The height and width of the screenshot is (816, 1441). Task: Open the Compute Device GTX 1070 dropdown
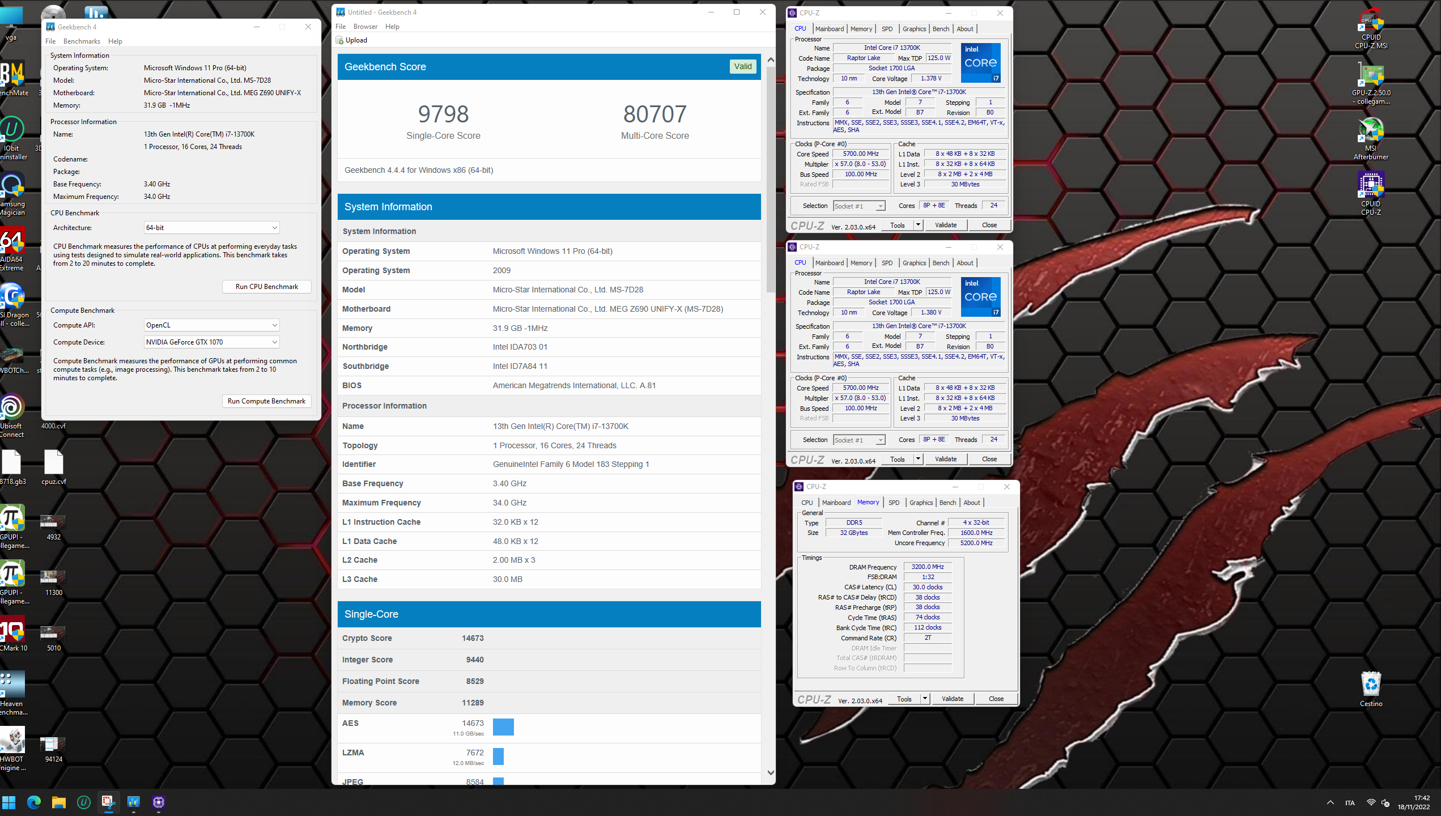click(x=211, y=342)
